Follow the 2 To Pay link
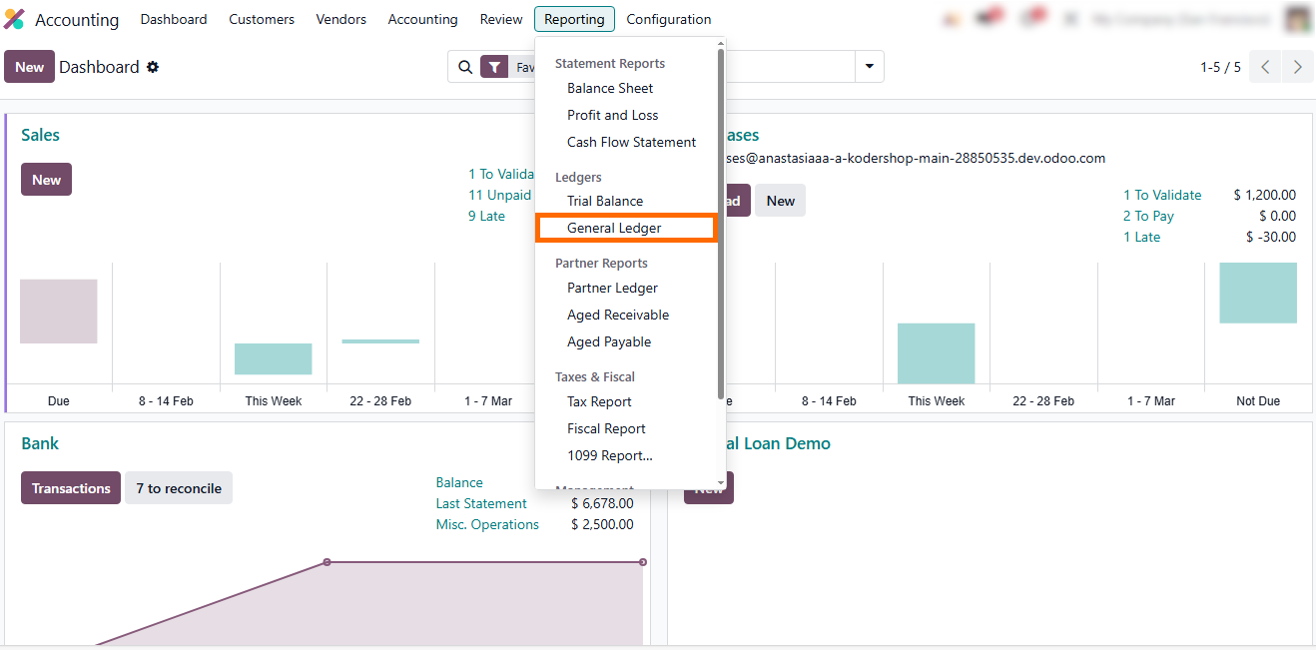1316x650 pixels. tap(1148, 216)
